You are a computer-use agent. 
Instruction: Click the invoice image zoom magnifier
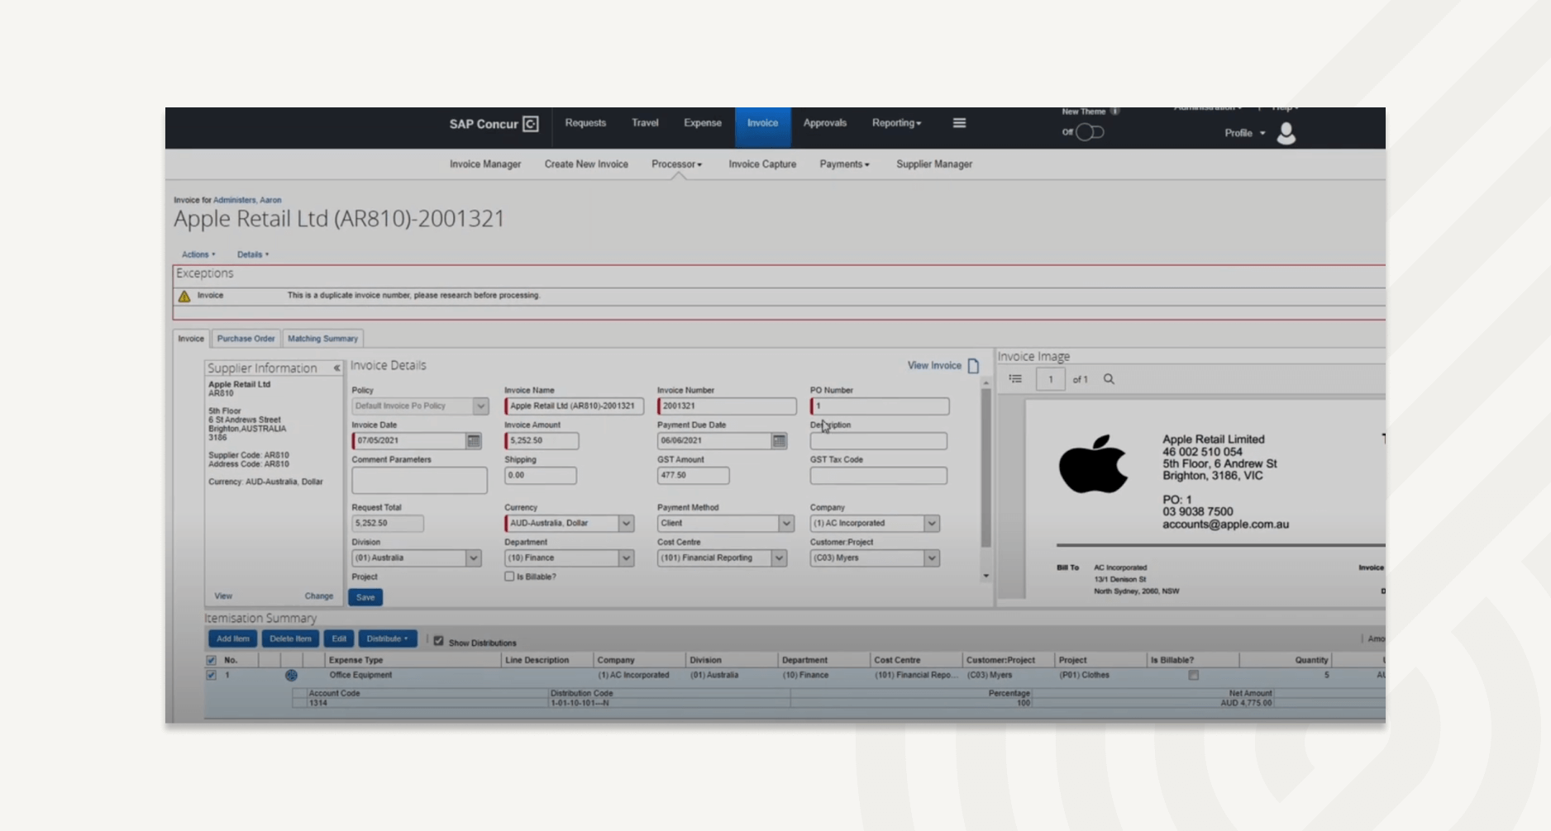click(x=1109, y=379)
